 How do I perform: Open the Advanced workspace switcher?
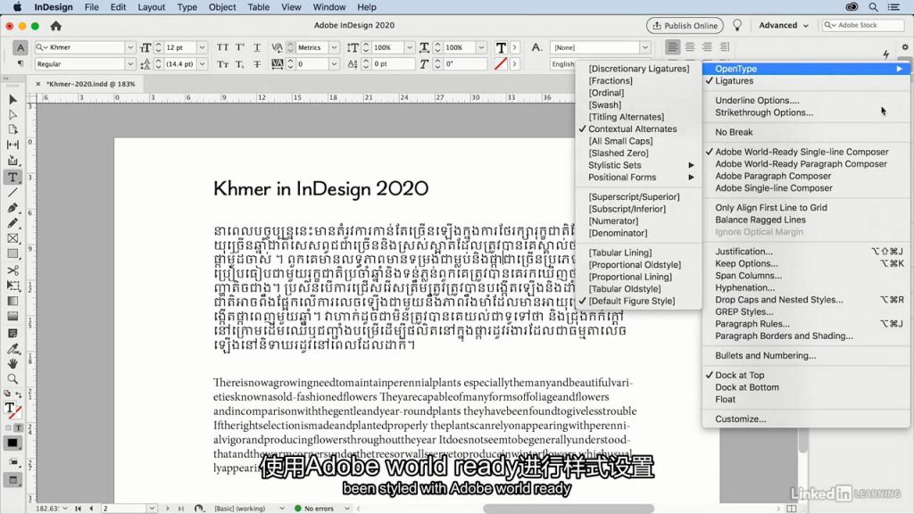[x=784, y=25]
